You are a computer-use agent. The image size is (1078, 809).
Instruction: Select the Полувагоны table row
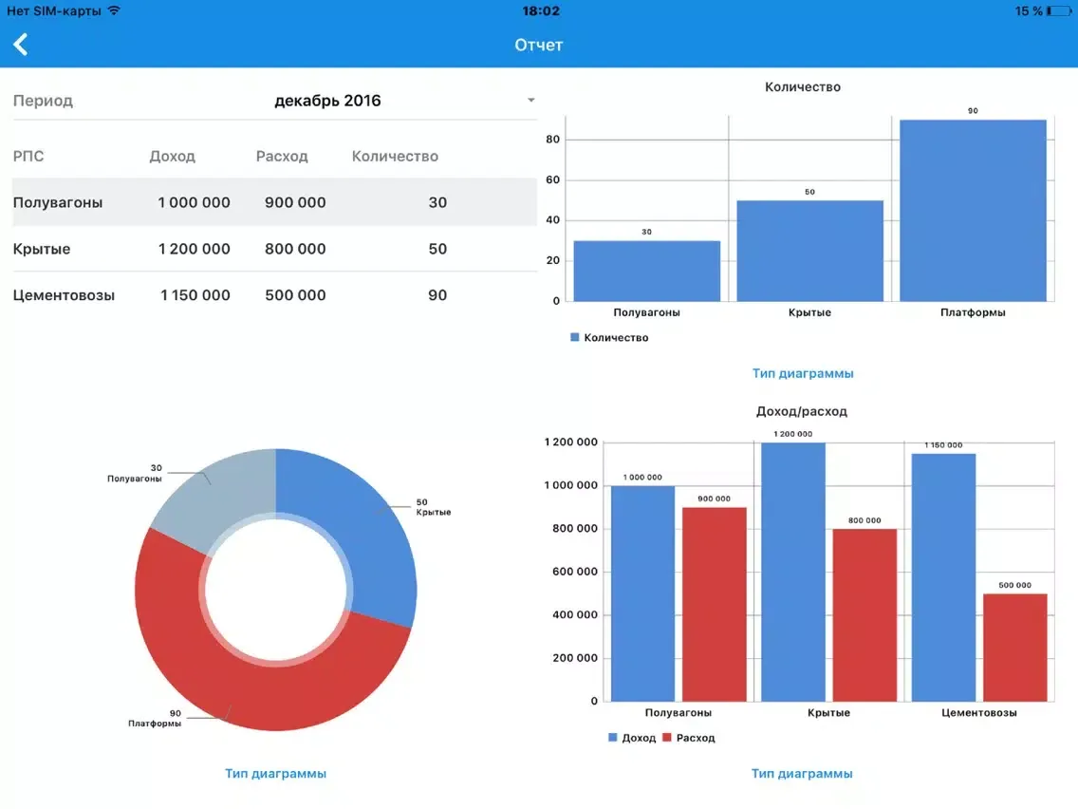(274, 202)
